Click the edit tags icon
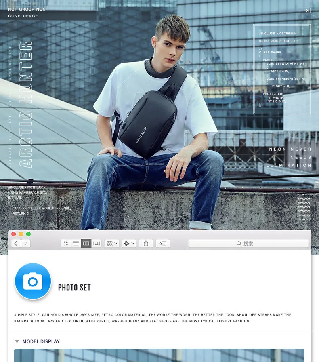 pyautogui.click(x=163, y=243)
